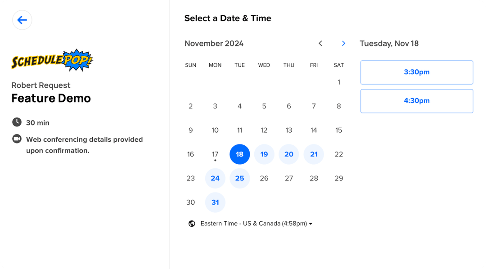Image resolution: width=486 pixels, height=269 pixels.
Task: Select November 18 on the calendar
Action: (239, 154)
